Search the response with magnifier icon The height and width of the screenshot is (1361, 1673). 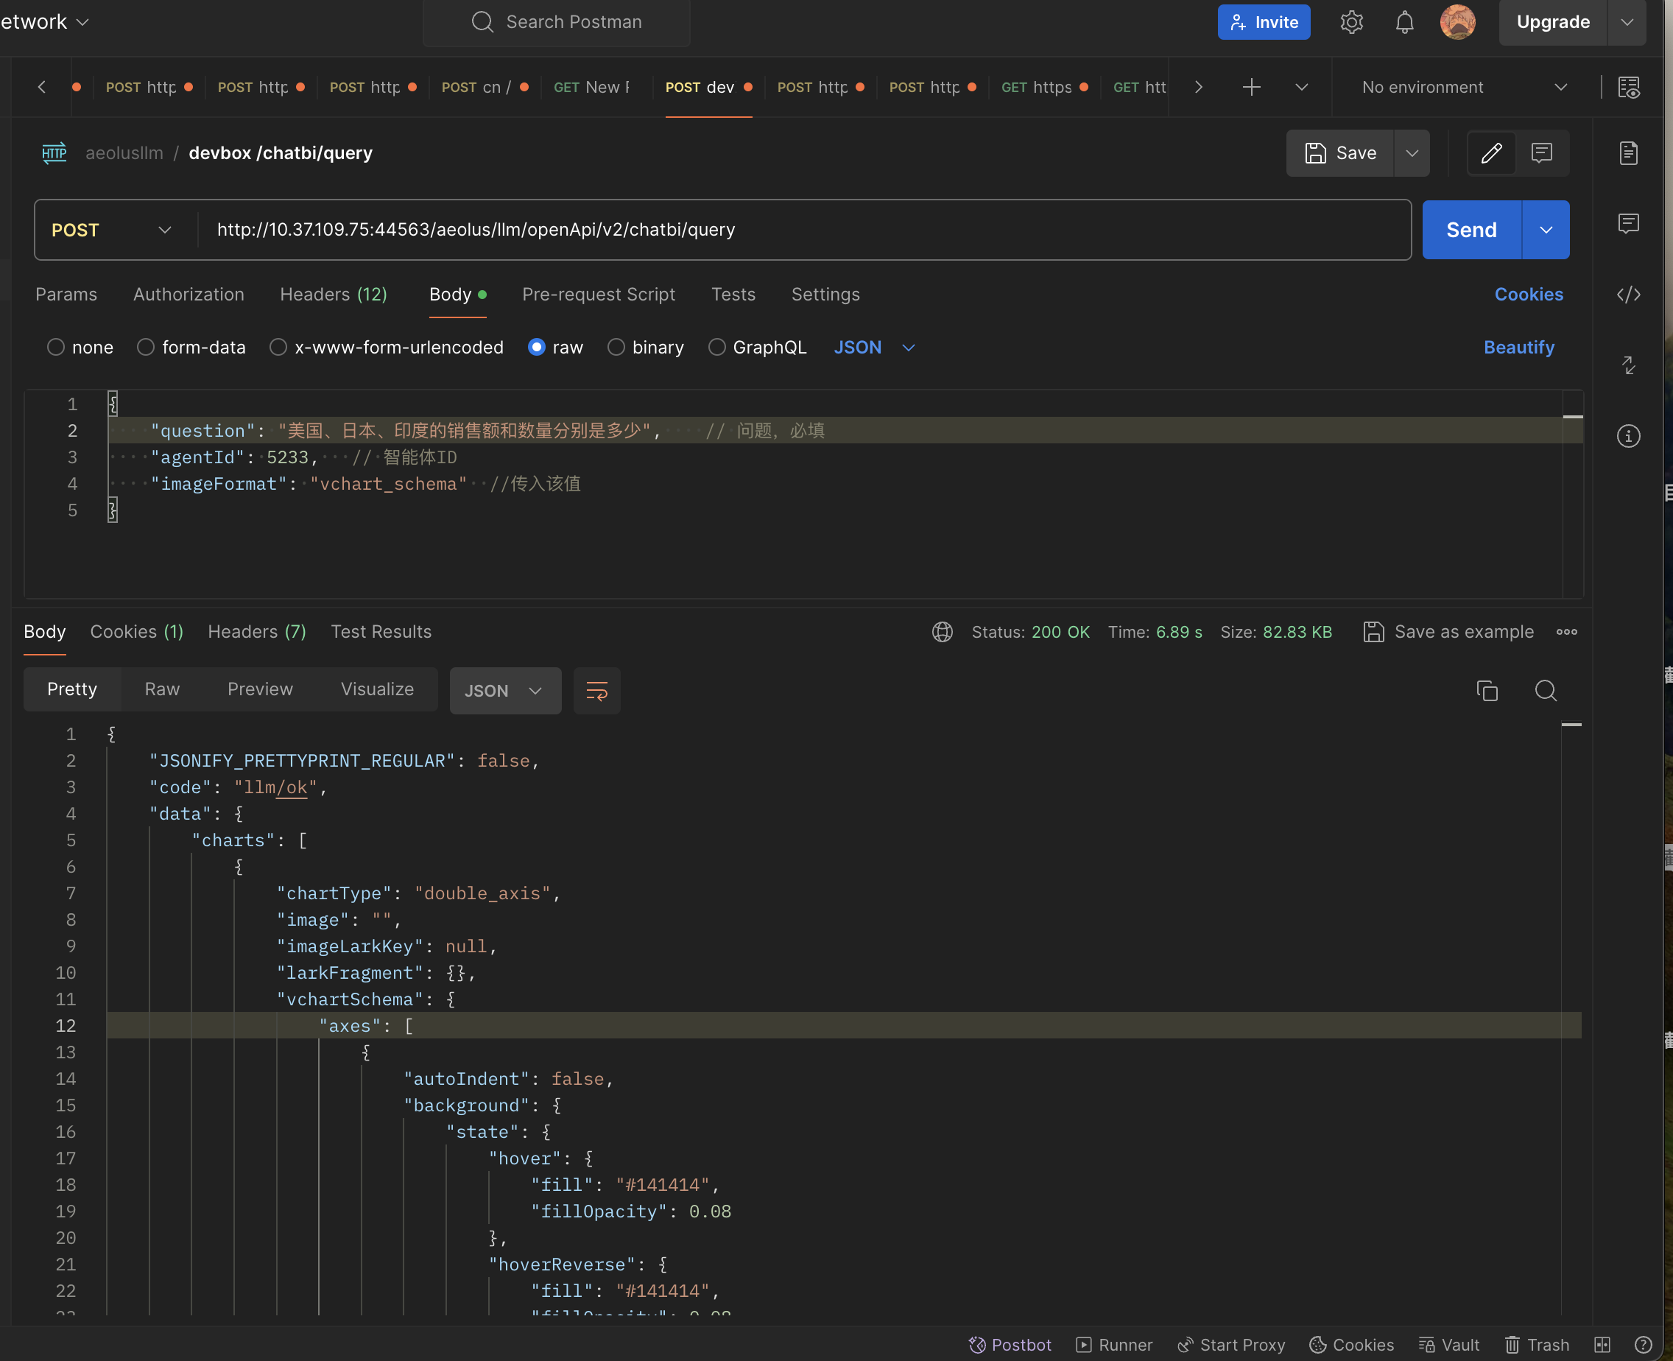1545,690
